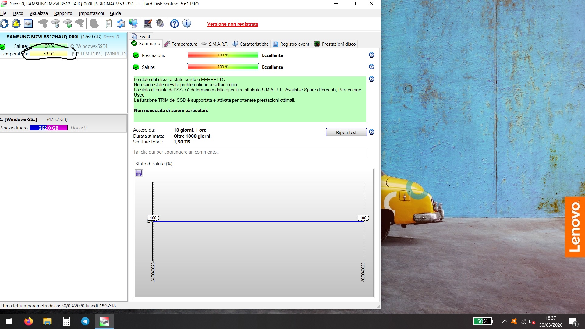Click the disk with clock test icon

(55, 24)
